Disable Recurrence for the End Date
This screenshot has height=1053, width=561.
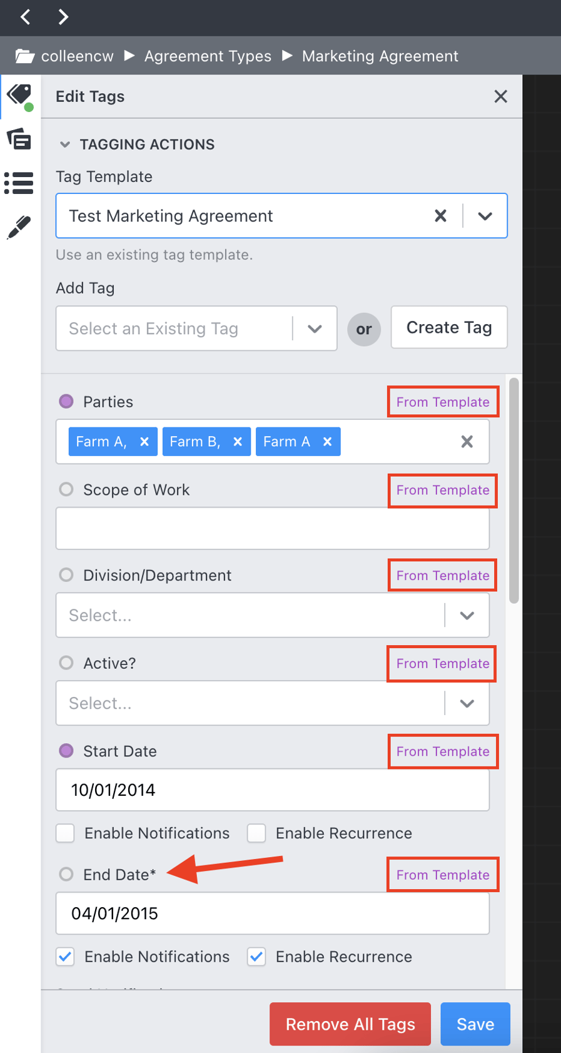pos(256,957)
